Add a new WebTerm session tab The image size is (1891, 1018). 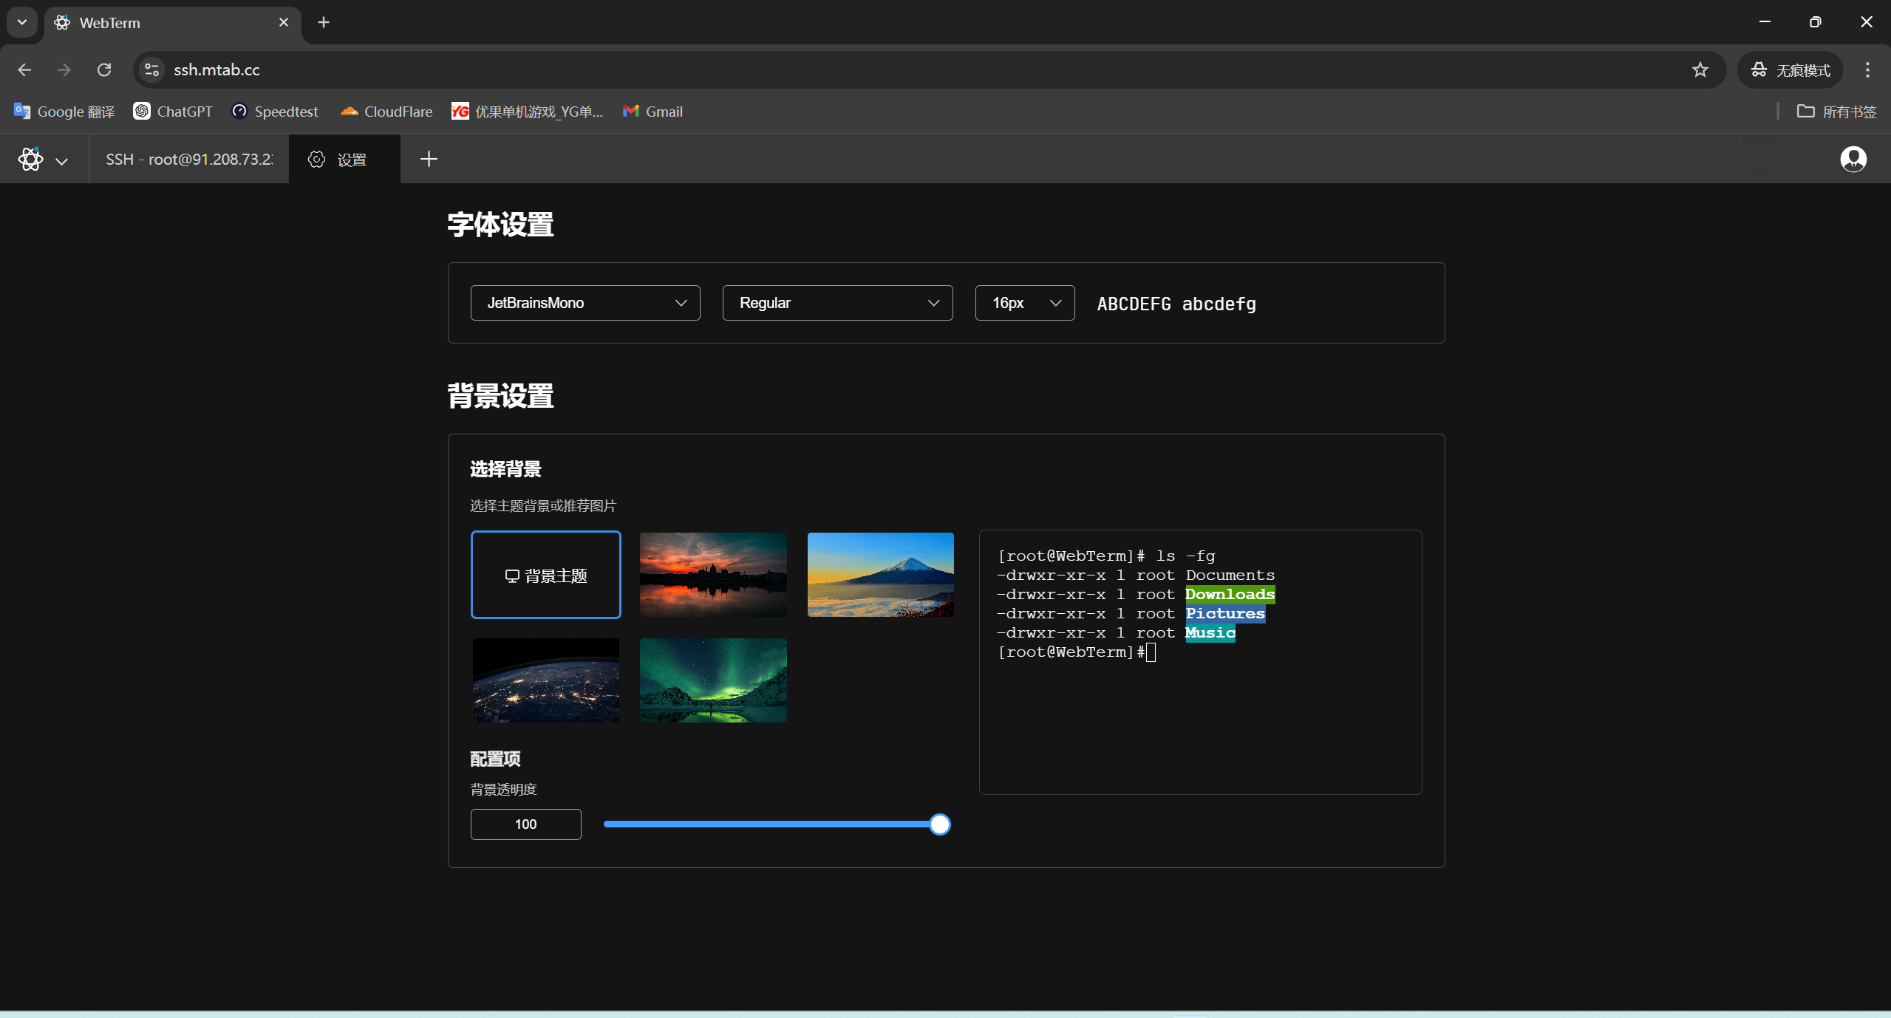tap(429, 159)
